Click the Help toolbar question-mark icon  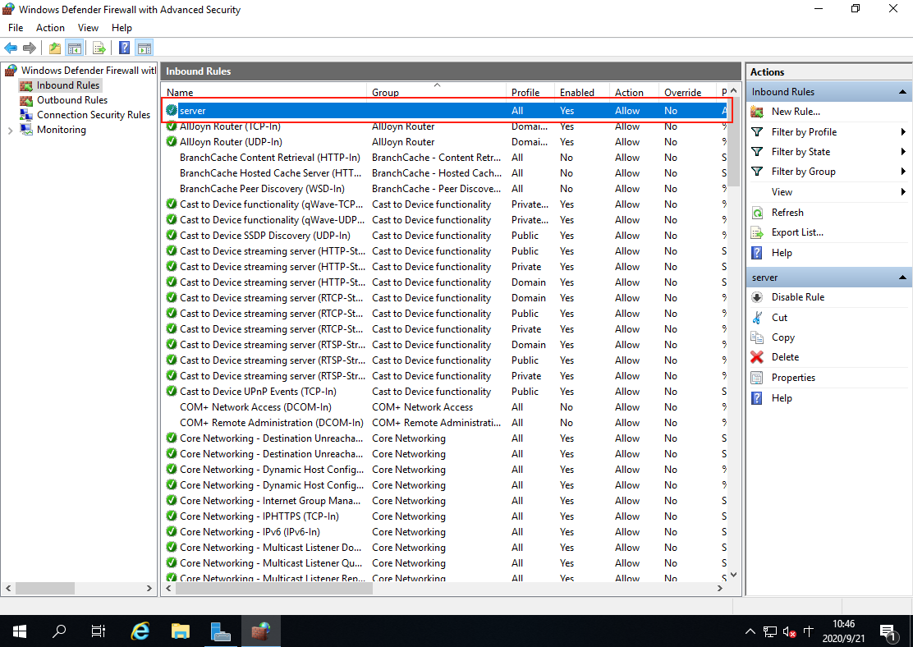tap(124, 48)
